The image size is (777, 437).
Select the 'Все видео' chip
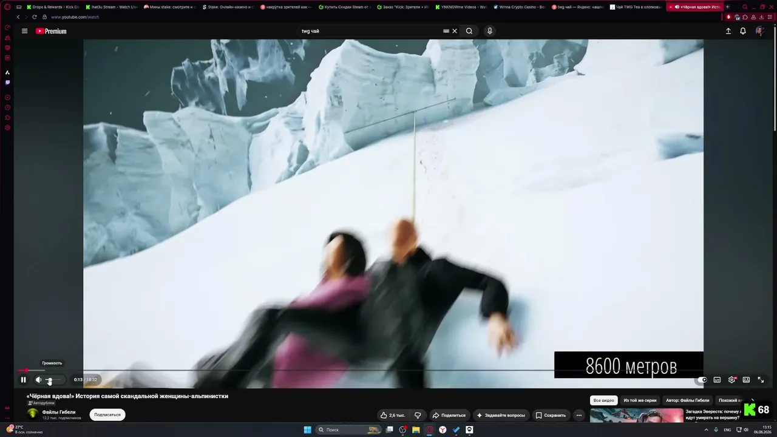click(x=604, y=401)
